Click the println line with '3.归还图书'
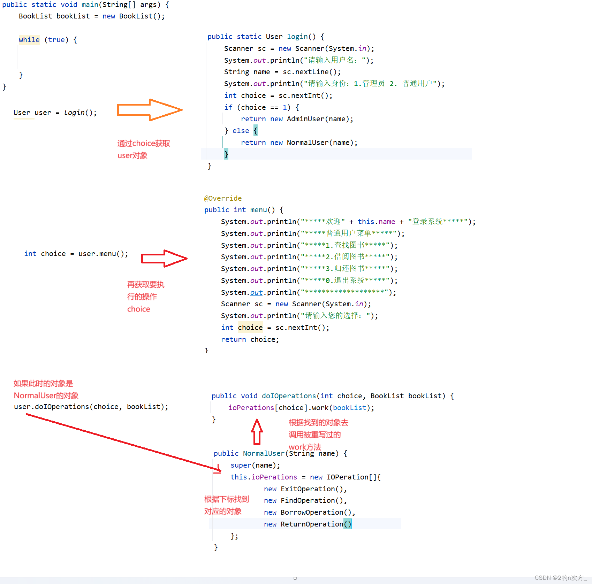 tap(309, 269)
